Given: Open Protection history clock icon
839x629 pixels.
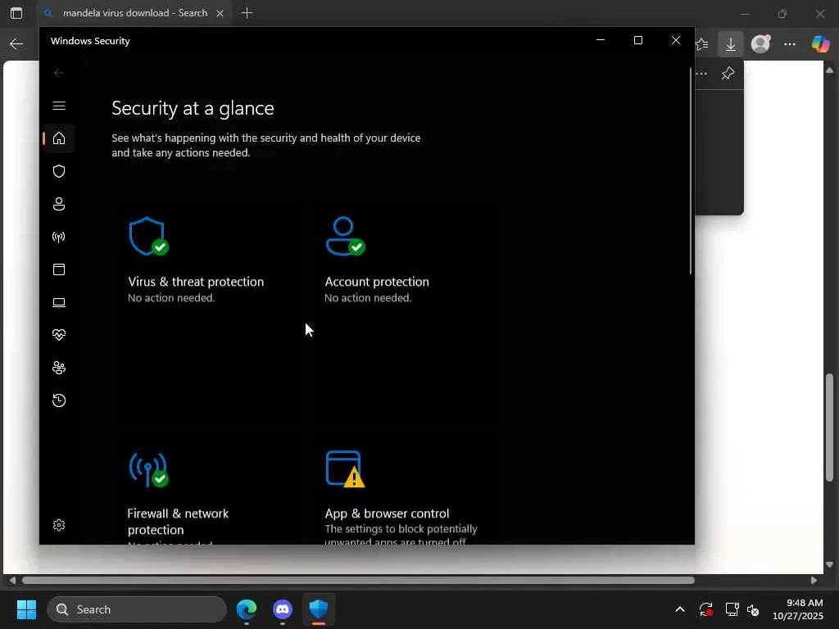Looking at the screenshot, I should point(59,400).
